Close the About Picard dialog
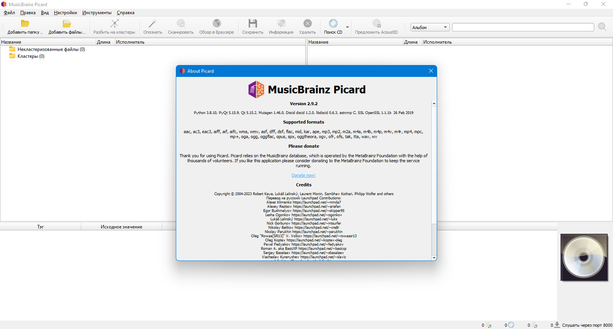Viewport: 613px width, 329px height. point(431,71)
